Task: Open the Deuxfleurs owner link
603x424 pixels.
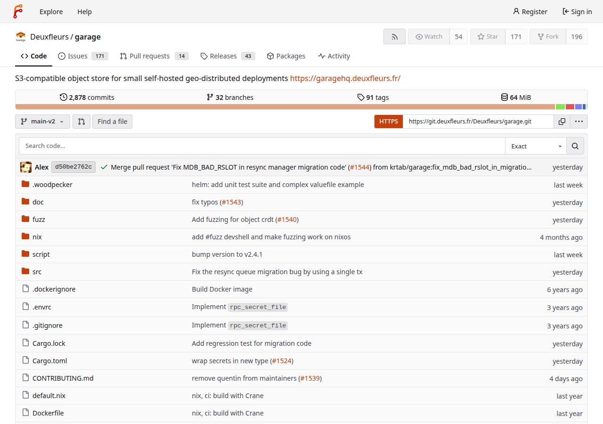Action: (x=49, y=37)
